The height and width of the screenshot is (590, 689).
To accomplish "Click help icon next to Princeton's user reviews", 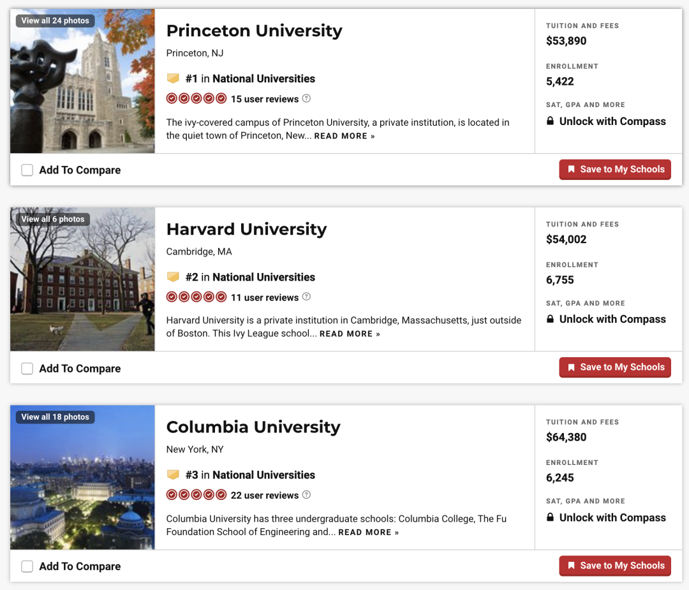I will (x=306, y=99).
